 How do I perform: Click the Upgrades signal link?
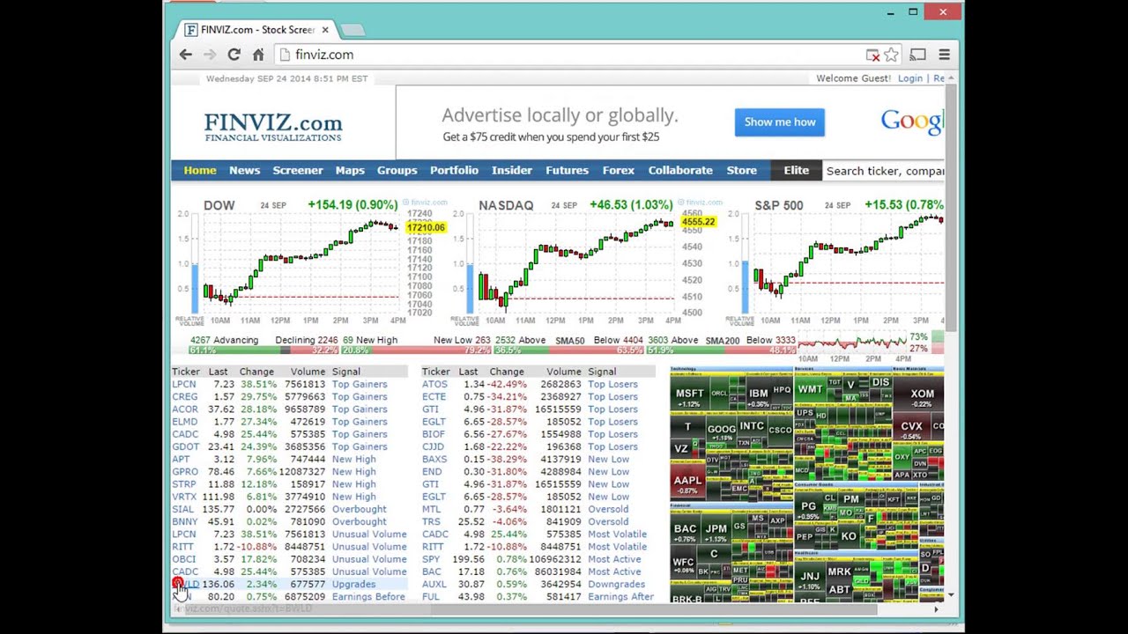(x=353, y=584)
